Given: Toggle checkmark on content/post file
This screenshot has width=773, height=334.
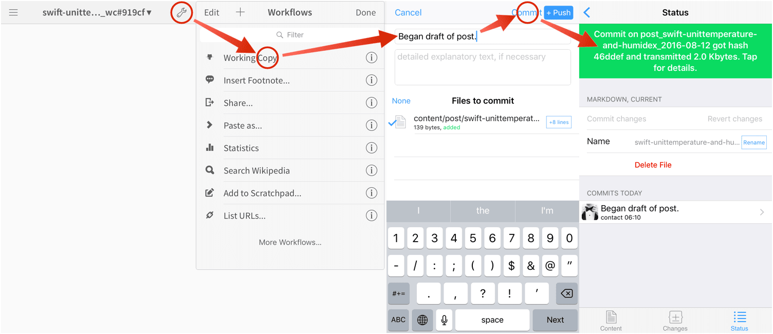Looking at the screenshot, I should (393, 122).
